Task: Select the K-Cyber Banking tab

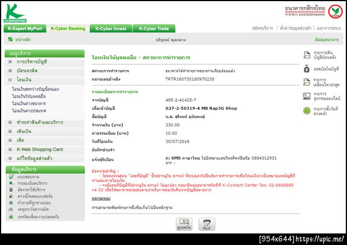Action: 68,28
